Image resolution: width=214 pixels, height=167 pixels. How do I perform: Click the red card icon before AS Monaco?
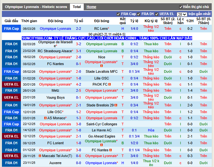click(x=45, y=118)
